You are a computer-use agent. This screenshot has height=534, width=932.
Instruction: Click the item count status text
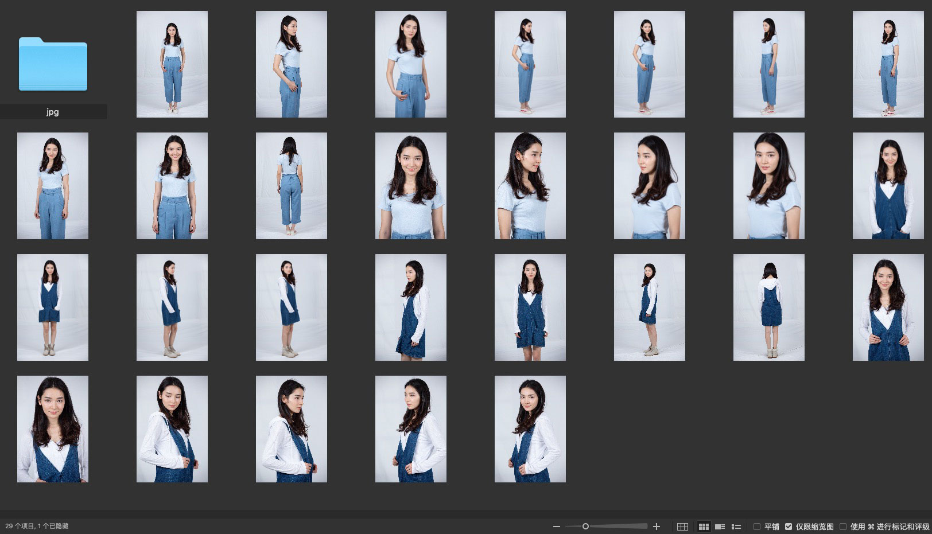click(37, 526)
